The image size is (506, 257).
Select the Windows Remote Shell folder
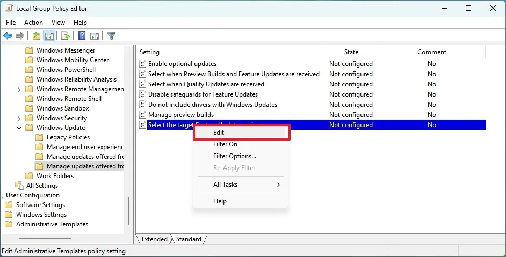pyautogui.click(x=69, y=99)
